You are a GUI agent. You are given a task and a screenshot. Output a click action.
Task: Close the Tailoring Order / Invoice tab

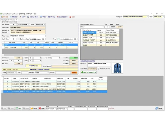(17, 20)
